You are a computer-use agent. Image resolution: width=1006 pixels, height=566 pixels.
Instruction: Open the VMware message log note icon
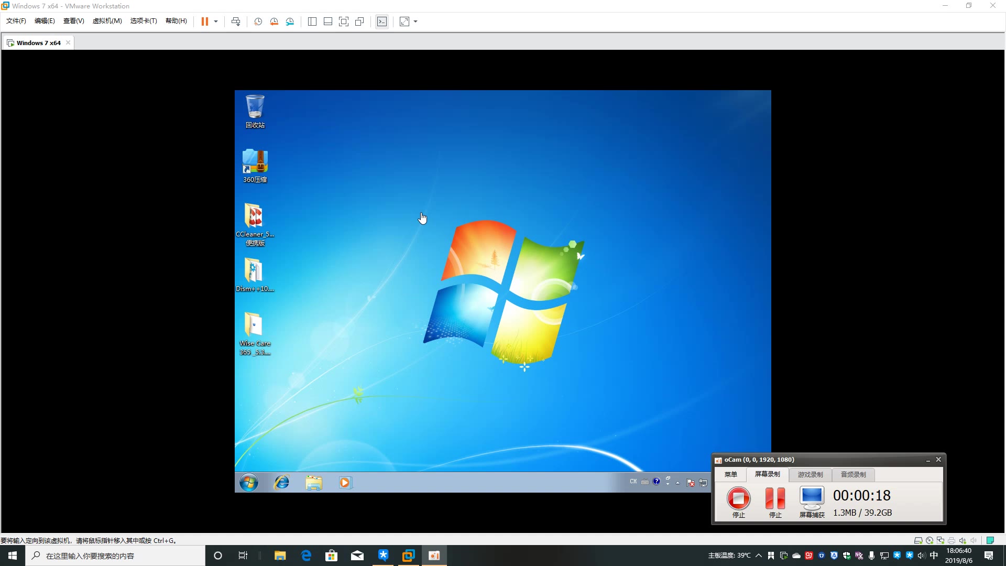(x=990, y=540)
